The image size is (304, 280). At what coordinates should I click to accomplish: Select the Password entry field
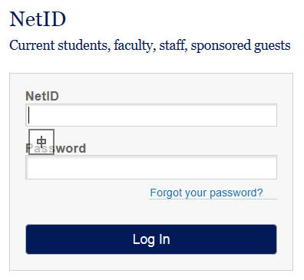pyautogui.click(x=151, y=167)
